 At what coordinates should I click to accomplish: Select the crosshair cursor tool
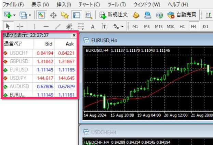(20, 26)
